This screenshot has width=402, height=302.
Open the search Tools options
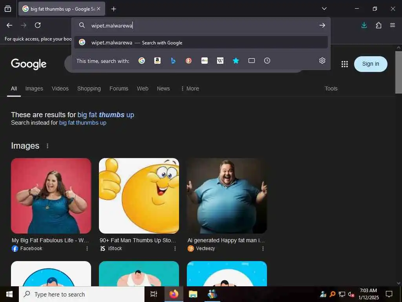(331, 88)
